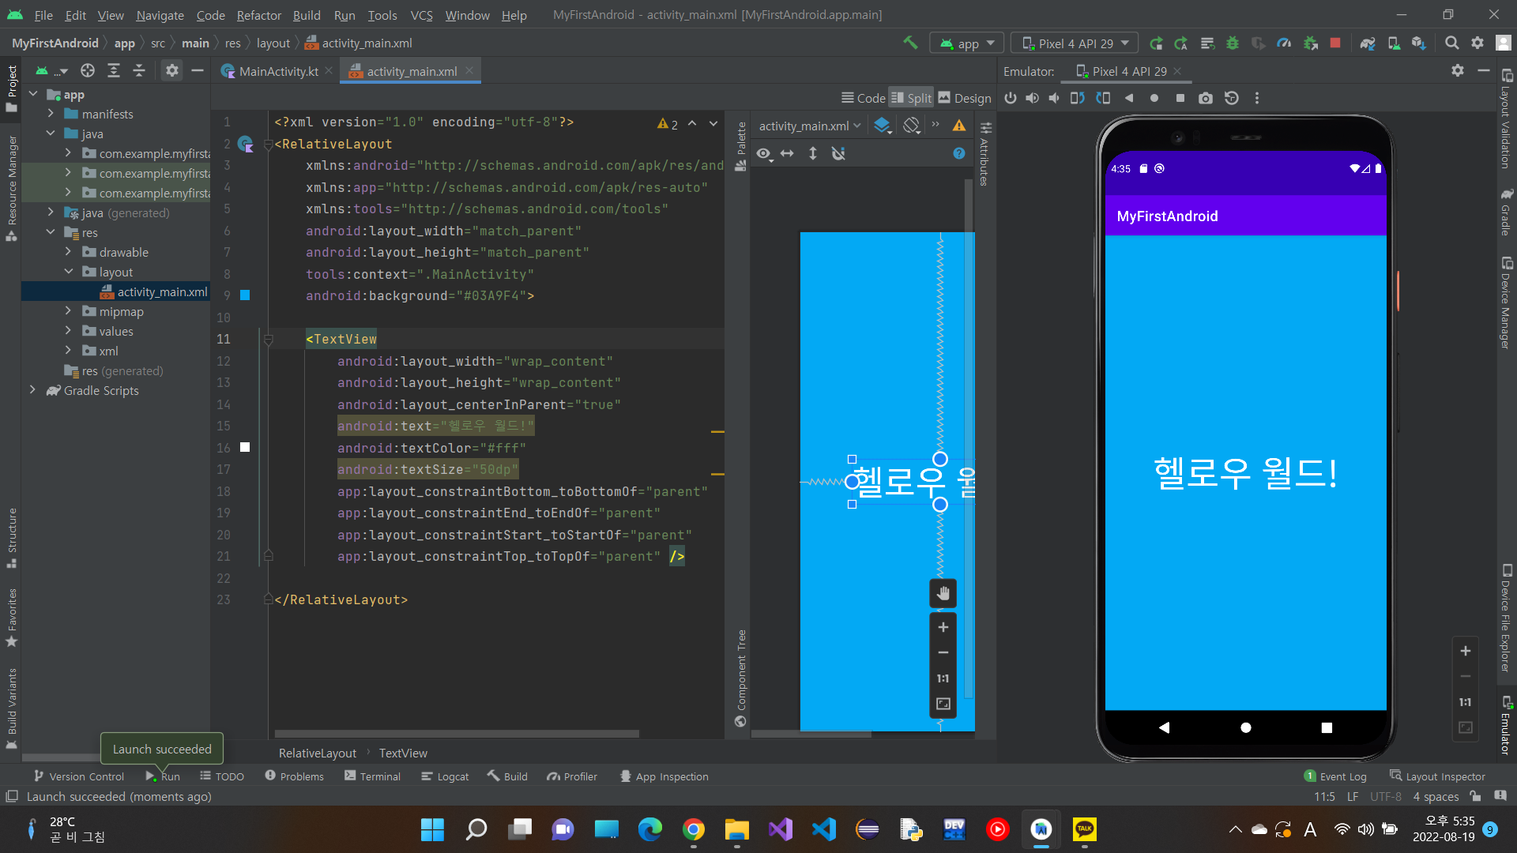
Task: Switch editor to Design view mode
Action: click(x=965, y=98)
